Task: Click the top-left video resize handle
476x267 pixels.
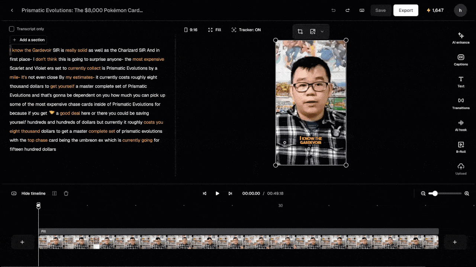Action: (x=276, y=40)
